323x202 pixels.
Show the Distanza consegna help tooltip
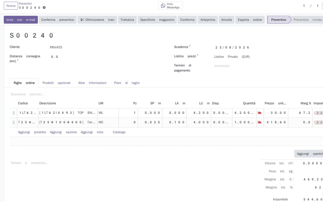pyautogui.click(x=18, y=60)
